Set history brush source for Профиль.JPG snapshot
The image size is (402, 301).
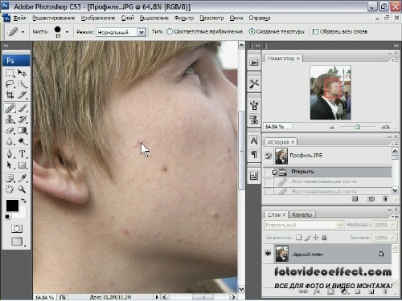268,156
